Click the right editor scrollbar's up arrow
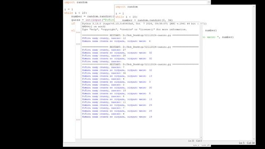Screen dimensions: 265x149 [254, 7]
